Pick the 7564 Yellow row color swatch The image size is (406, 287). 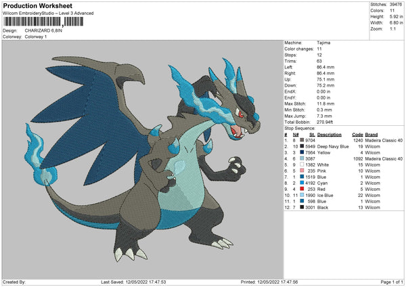302,152
